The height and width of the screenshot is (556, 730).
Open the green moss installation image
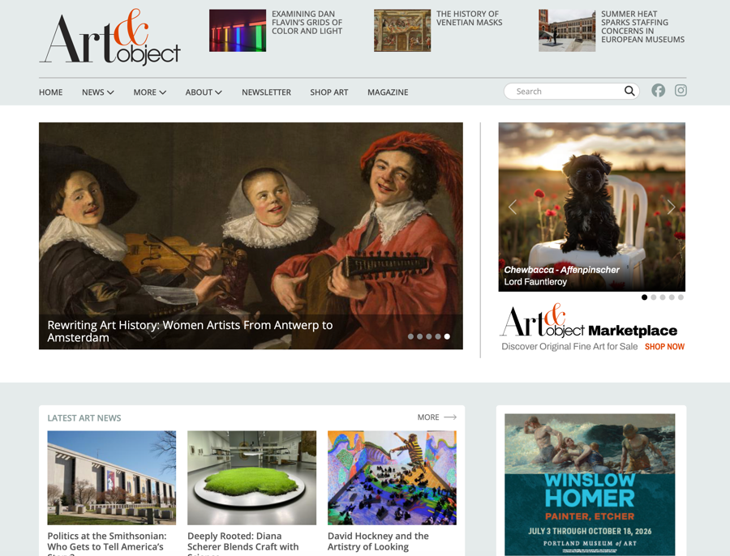click(252, 478)
